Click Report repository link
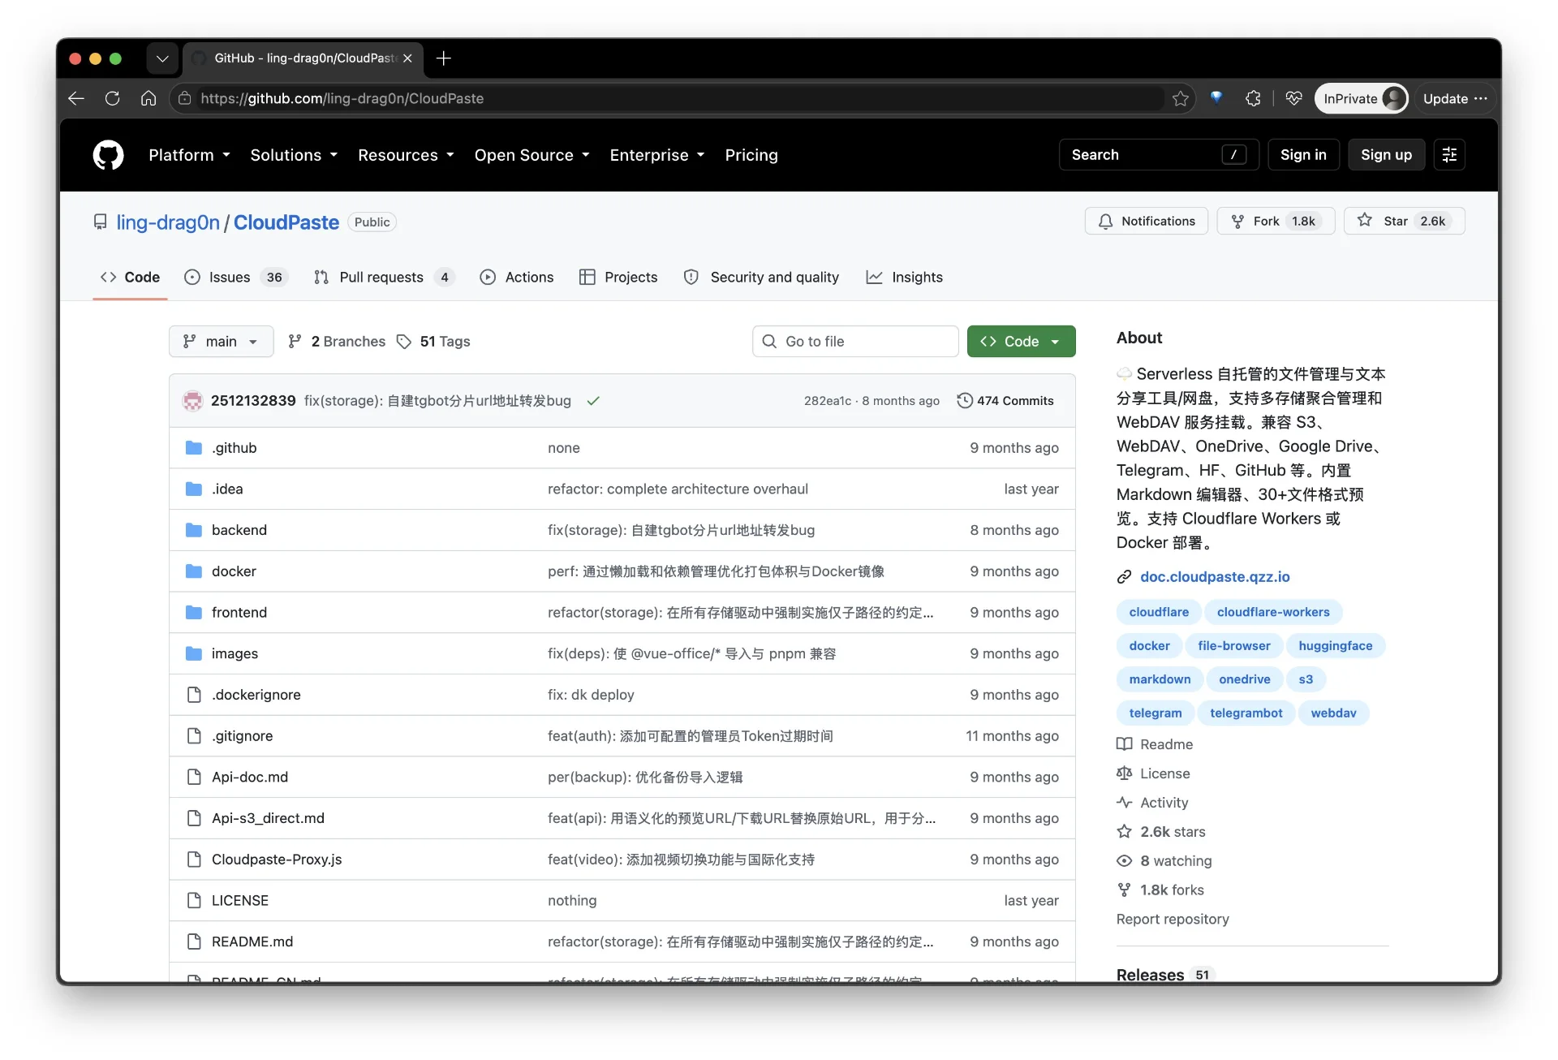Viewport: 1558px width, 1060px height. pyautogui.click(x=1173, y=920)
